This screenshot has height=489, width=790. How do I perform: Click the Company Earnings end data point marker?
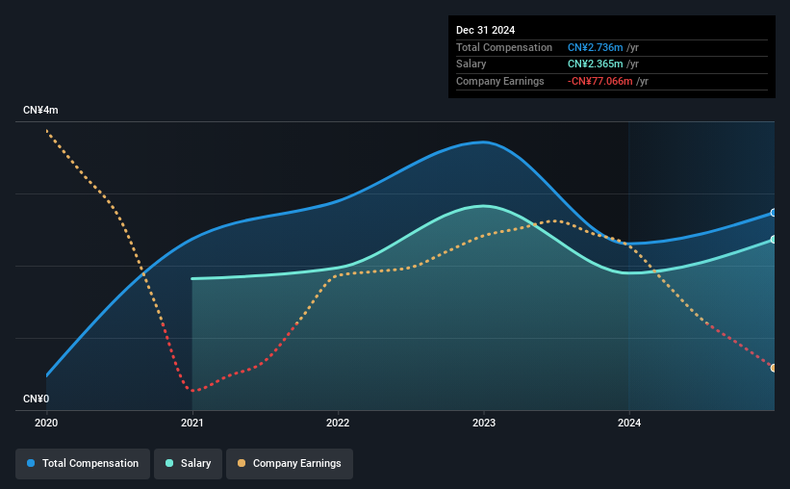point(774,368)
